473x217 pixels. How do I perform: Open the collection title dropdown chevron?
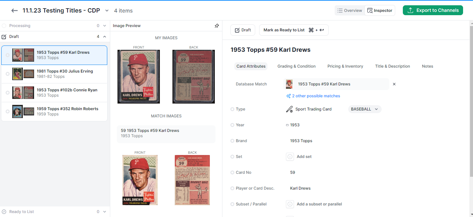coord(107,11)
